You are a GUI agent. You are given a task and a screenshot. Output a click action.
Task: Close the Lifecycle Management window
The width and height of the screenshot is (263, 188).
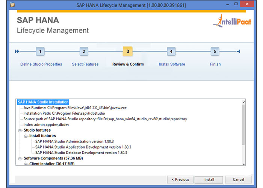coord(247,4)
